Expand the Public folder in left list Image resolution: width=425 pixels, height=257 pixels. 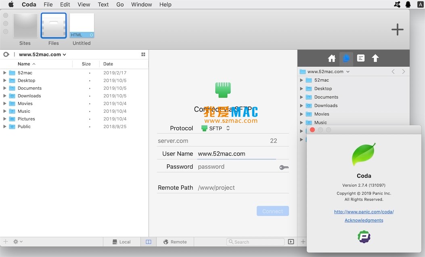[x=4, y=126]
